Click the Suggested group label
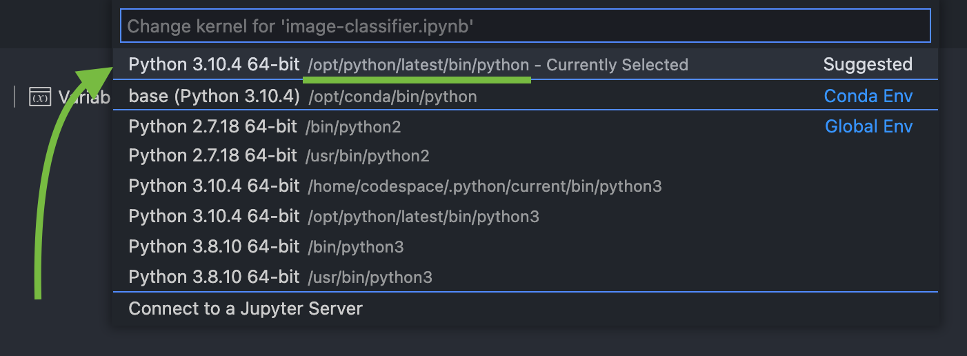Viewport: 967px width, 356px height. [868, 65]
